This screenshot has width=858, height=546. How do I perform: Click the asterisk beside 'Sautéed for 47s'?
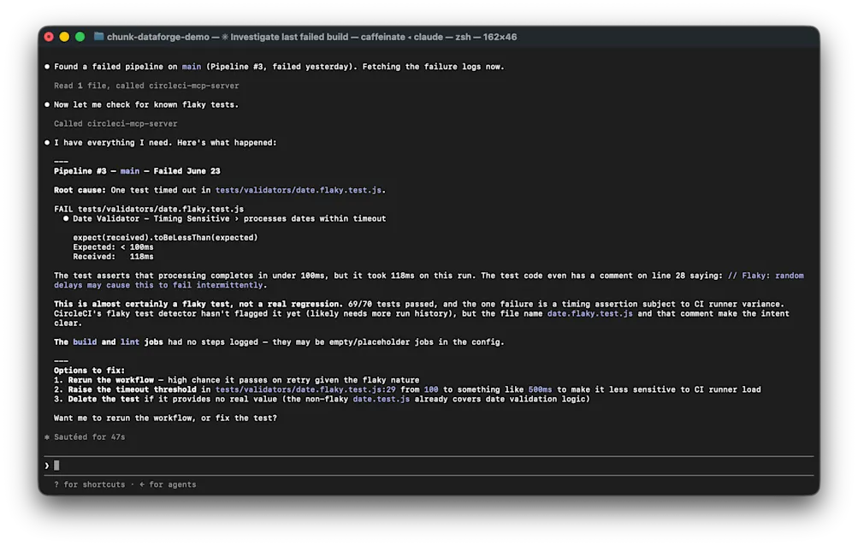(x=47, y=437)
